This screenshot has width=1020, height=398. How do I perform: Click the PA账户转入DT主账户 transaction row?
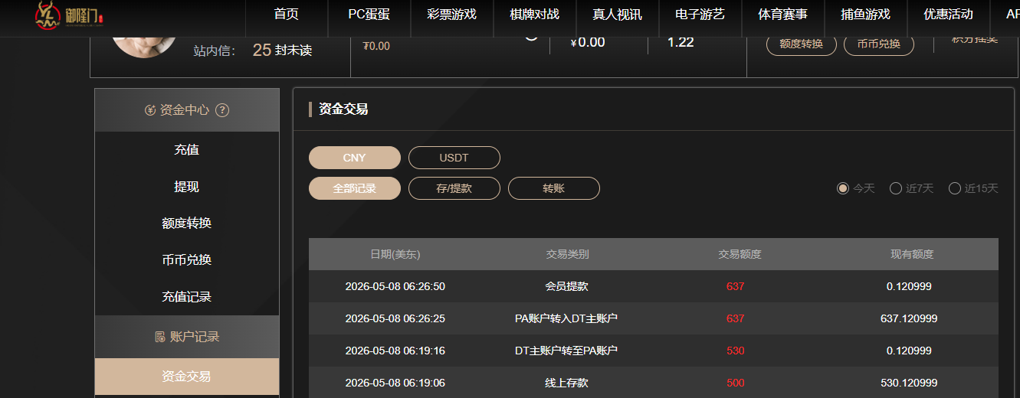pos(654,318)
